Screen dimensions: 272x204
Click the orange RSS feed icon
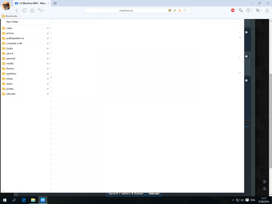point(180,10)
